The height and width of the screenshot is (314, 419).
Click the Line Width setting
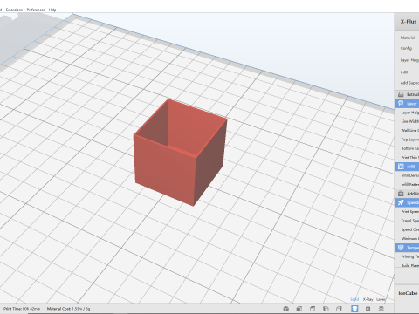click(410, 121)
